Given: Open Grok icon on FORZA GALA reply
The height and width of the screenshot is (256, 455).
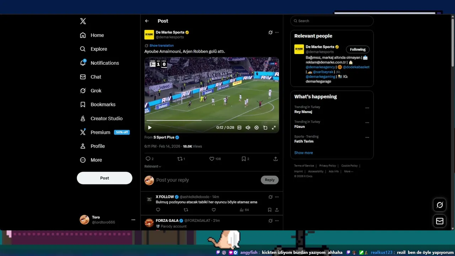Looking at the screenshot, I should pyautogui.click(x=271, y=221).
